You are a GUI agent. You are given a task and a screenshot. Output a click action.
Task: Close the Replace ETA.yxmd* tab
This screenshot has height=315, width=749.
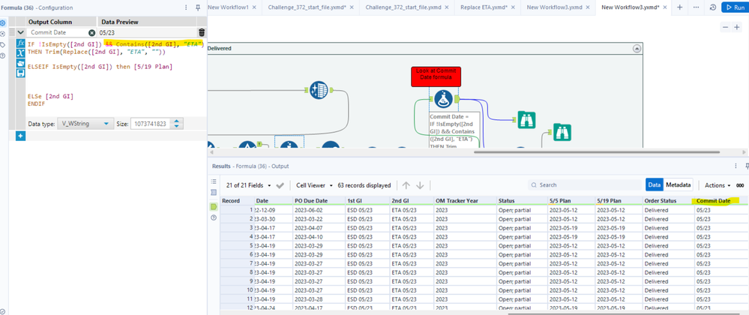[513, 7]
